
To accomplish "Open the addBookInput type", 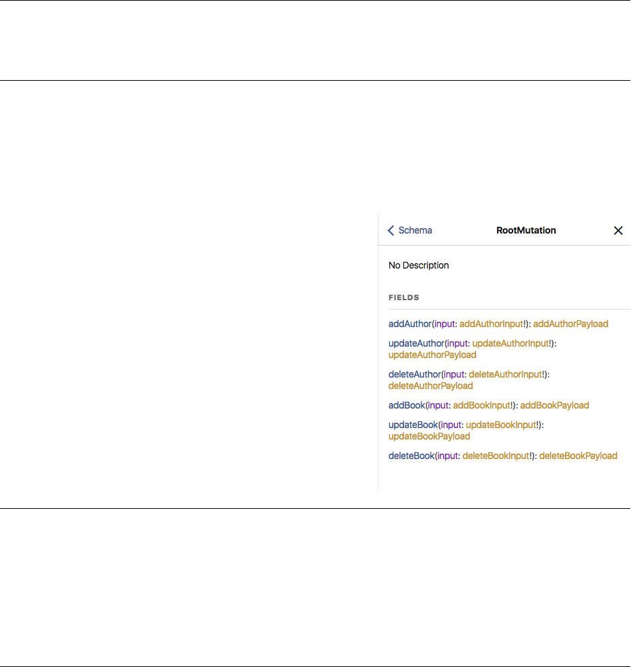I will [x=483, y=405].
